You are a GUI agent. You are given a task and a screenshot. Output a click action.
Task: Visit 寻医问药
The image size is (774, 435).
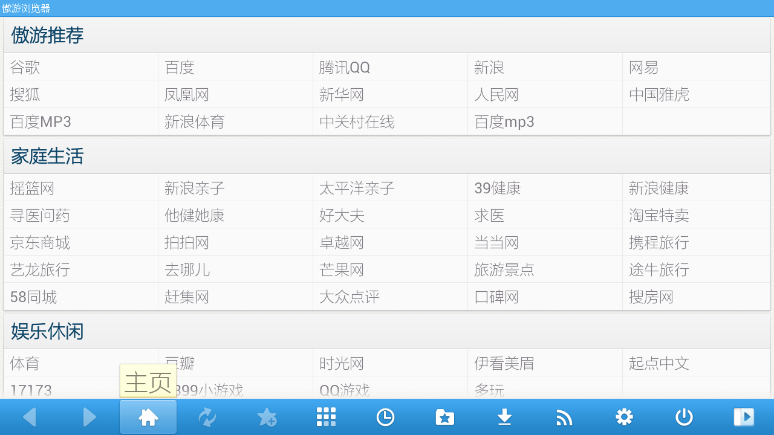coord(40,215)
